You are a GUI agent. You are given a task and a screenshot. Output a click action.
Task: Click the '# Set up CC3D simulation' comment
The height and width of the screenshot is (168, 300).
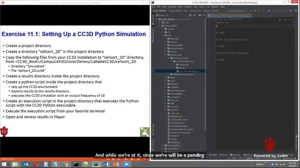coord(232,39)
